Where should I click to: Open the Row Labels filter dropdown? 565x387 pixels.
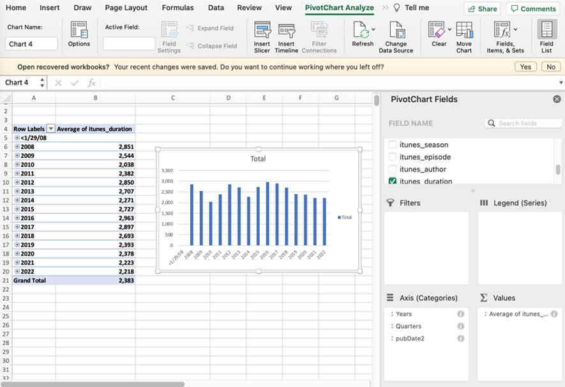(x=51, y=128)
